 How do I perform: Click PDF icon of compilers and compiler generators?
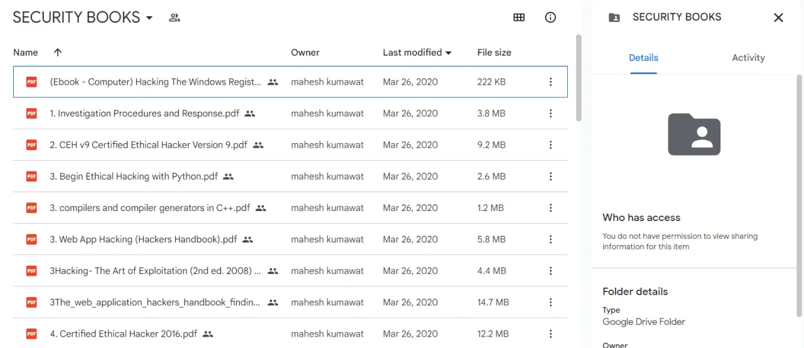coord(31,208)
